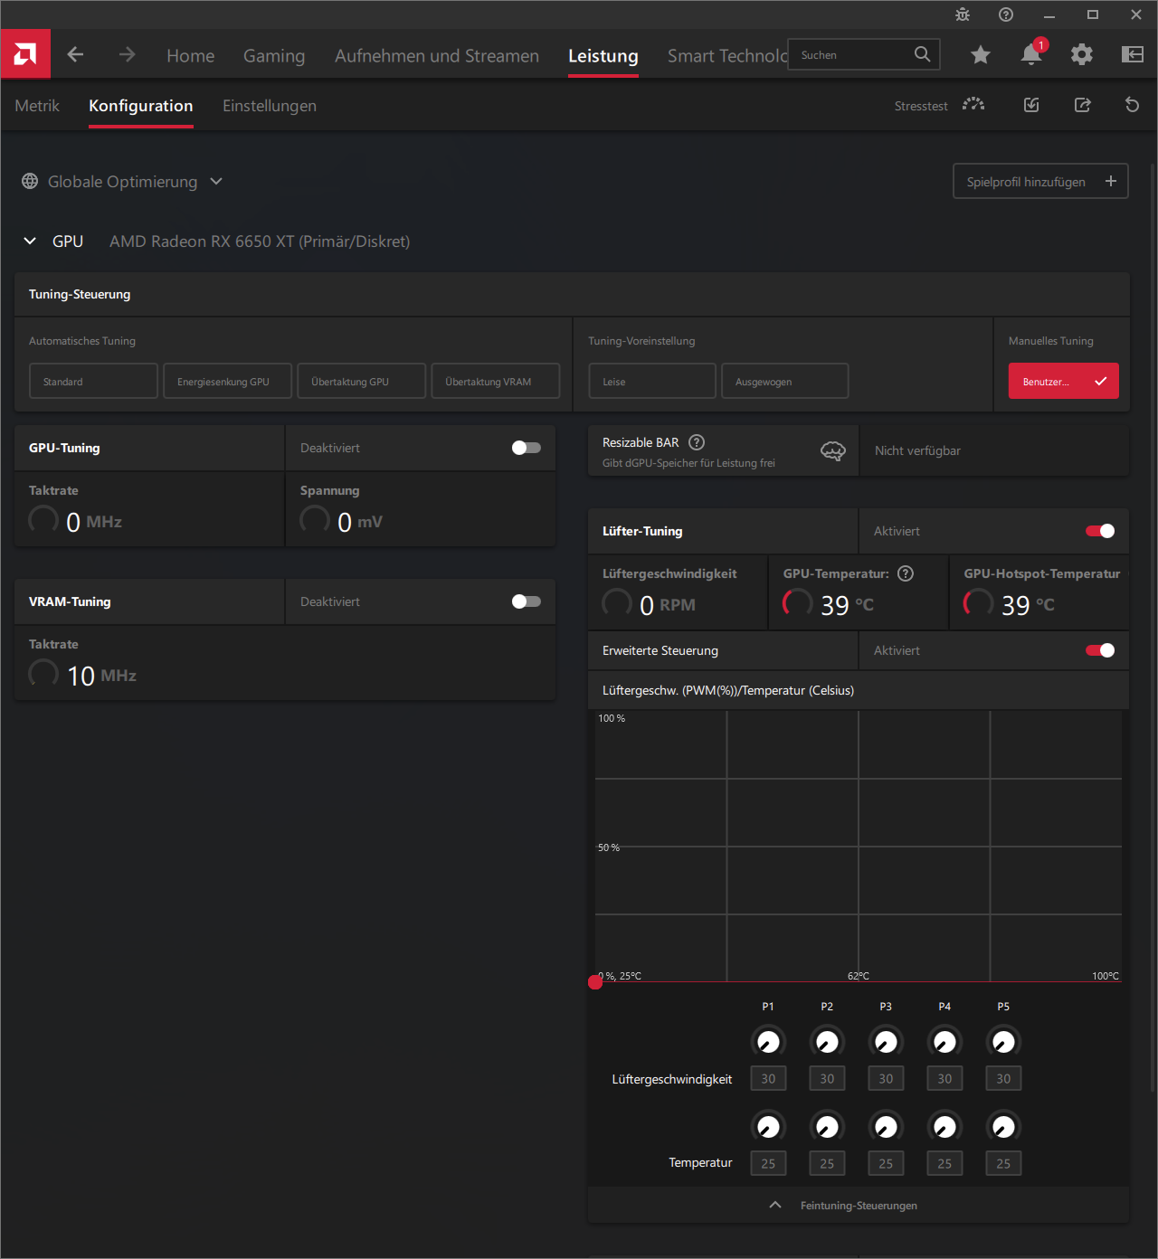Adjust P3 Lüftergeschwindigkeit knob
The image size is (1158, 1259).
[886, 1042]
